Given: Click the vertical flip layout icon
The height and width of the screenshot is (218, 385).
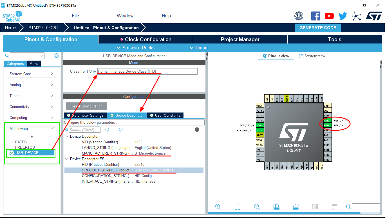Looking at the screenshot, I should point(315,207).
